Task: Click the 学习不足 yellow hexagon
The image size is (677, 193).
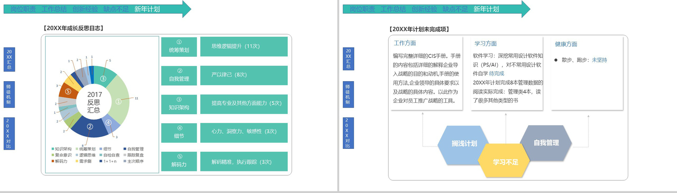Action: click(505, 162)
